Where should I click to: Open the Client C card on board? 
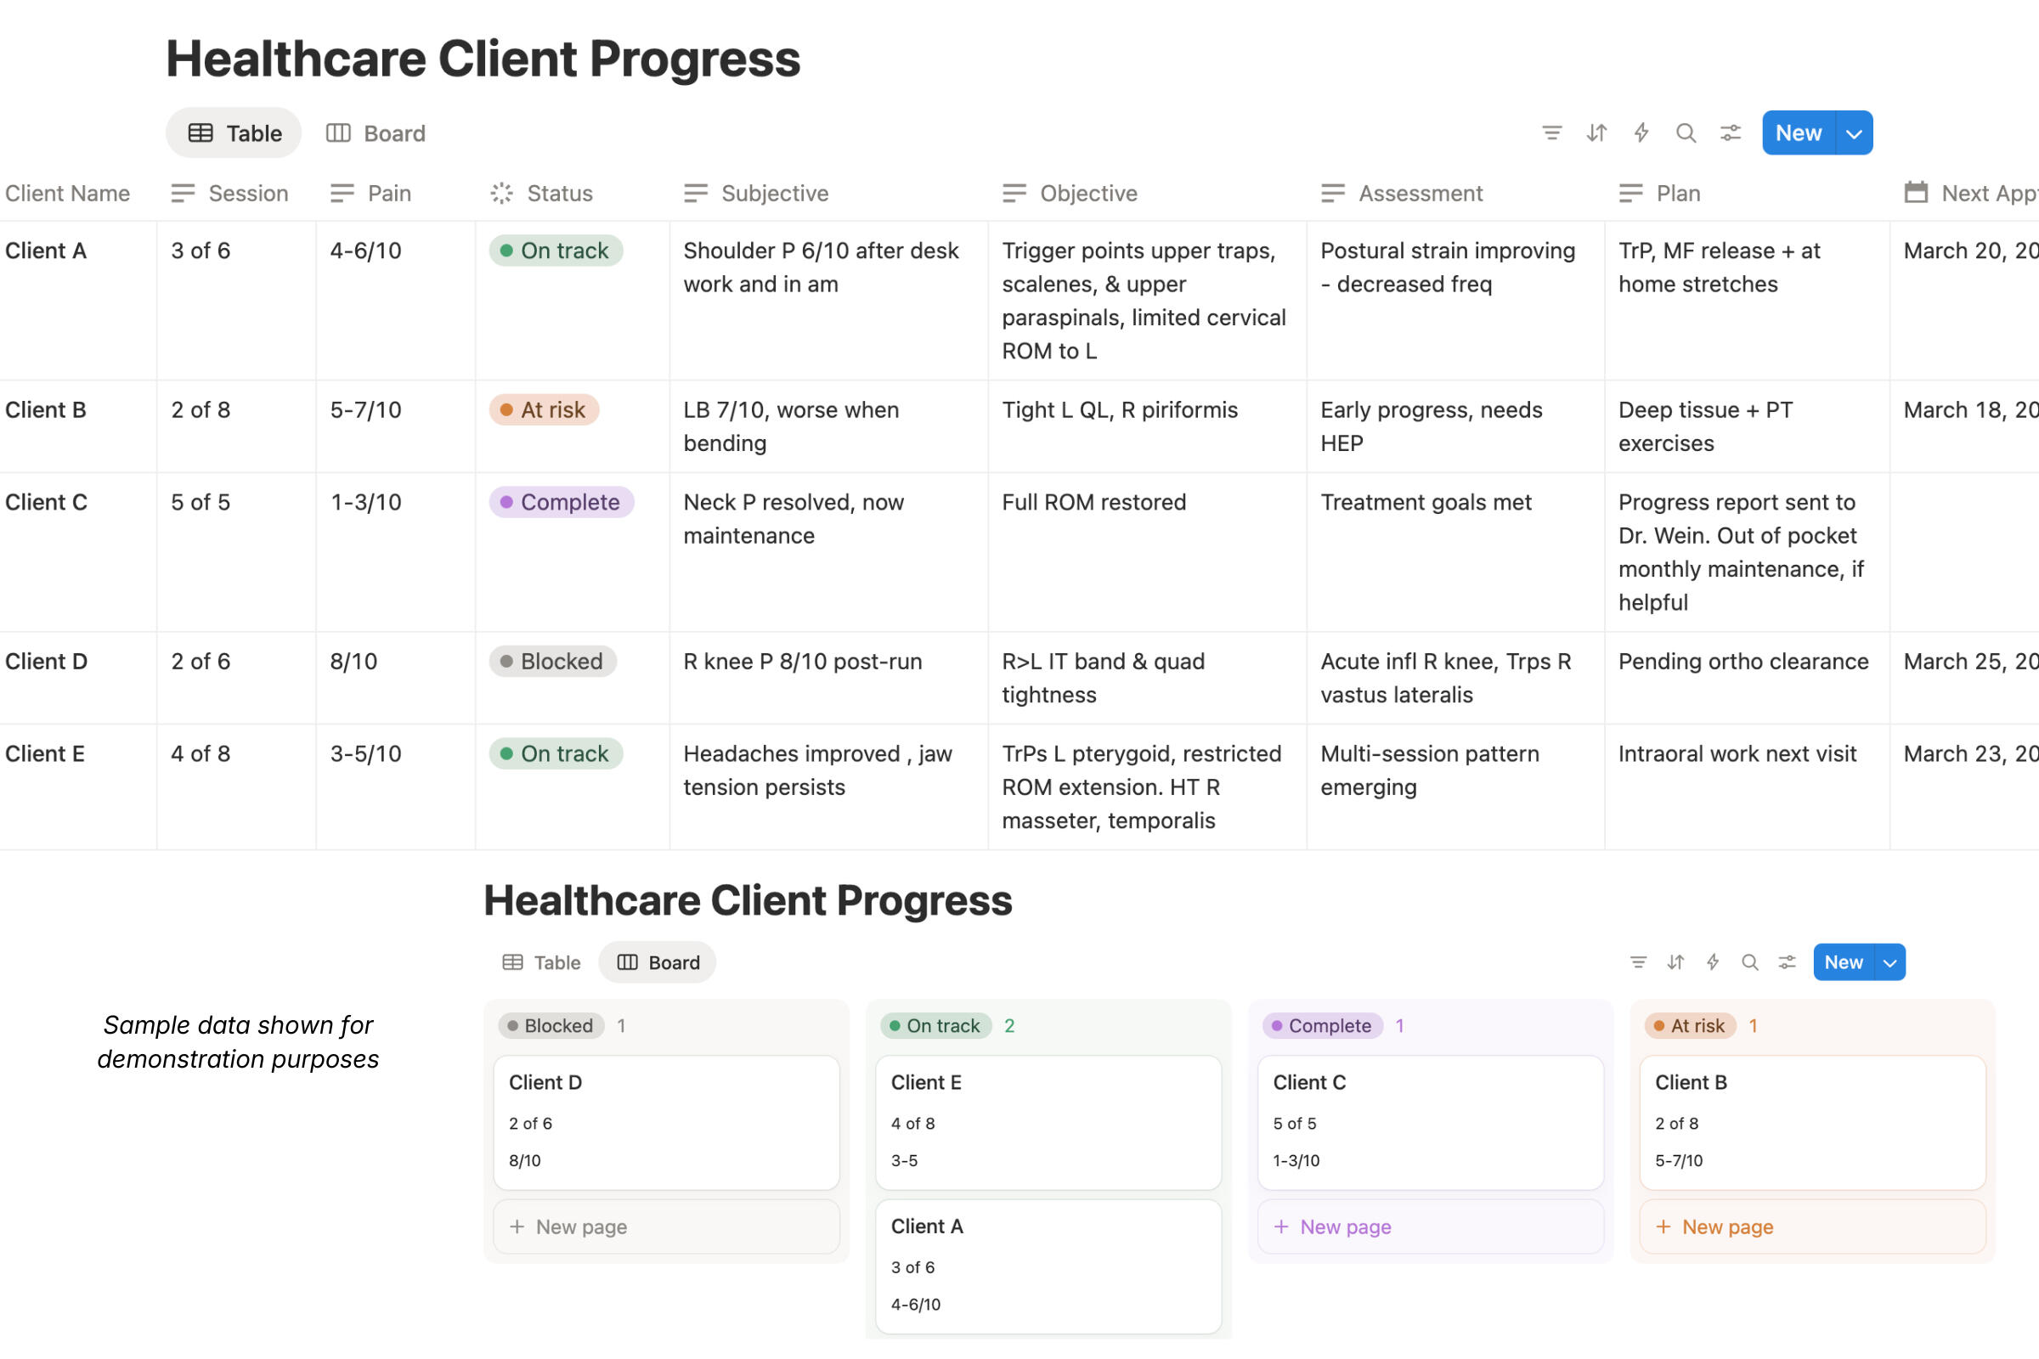(1430, 1120)
